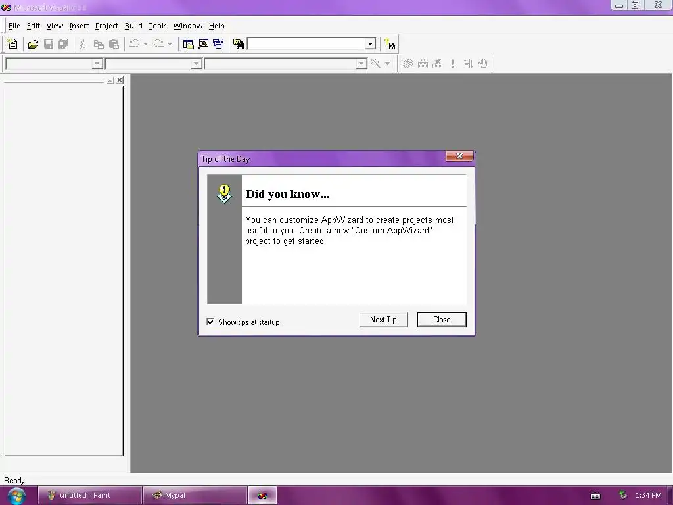Click the network icon in system tray

(x=623, y=495)
